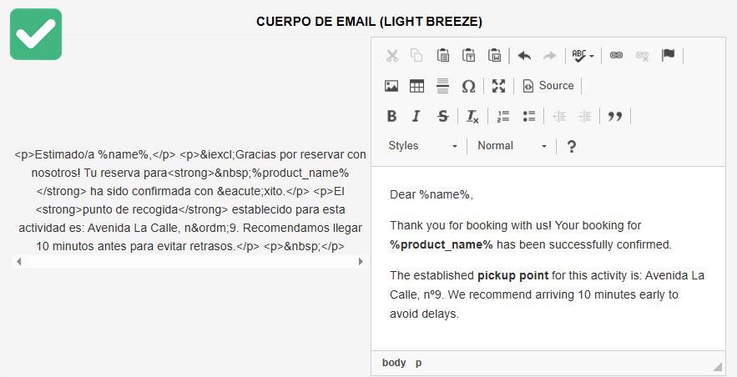Screen dimensions: 737x377
Task: Open the About editor question mark
Action: (x=571, y=147)
